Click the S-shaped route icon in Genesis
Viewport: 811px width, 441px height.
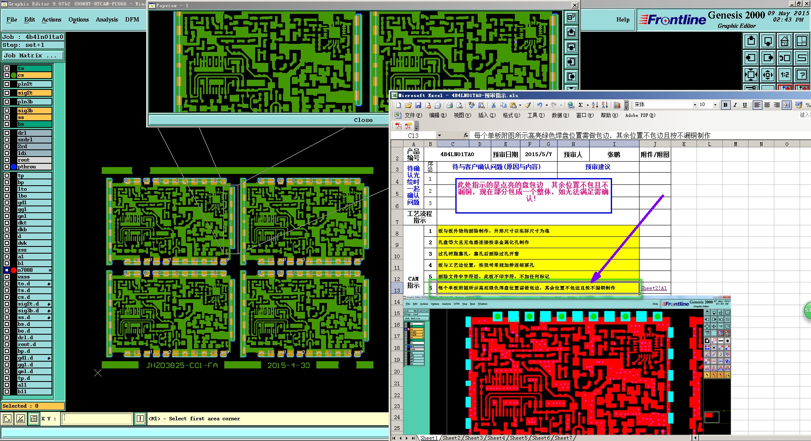802,58
